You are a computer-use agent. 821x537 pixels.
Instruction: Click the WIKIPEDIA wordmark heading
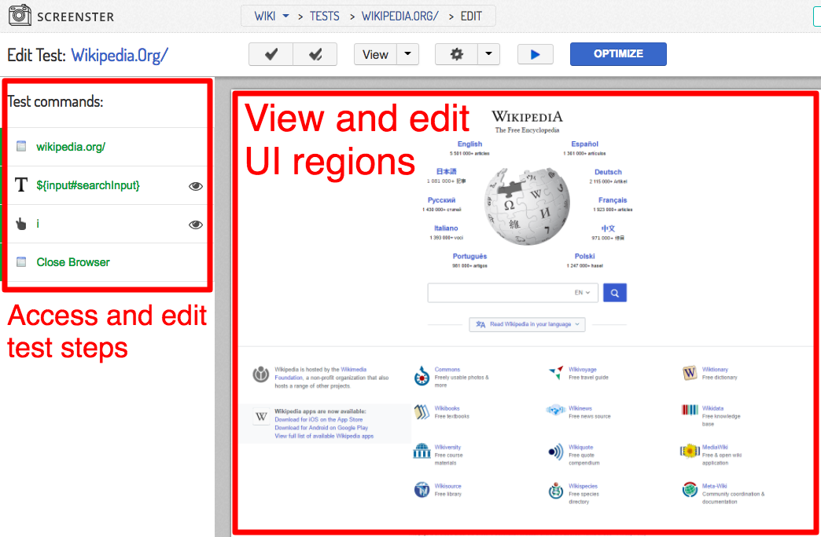[527, 116]
